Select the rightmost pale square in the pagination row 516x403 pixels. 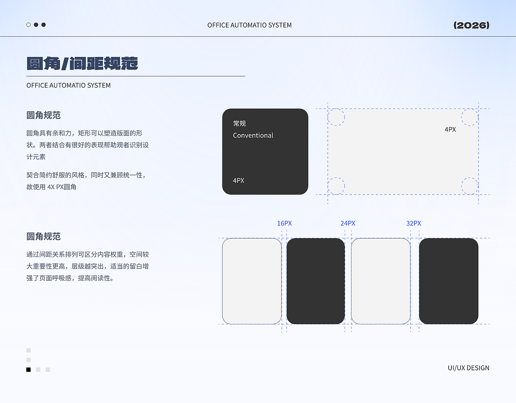[x=48, y=369]
